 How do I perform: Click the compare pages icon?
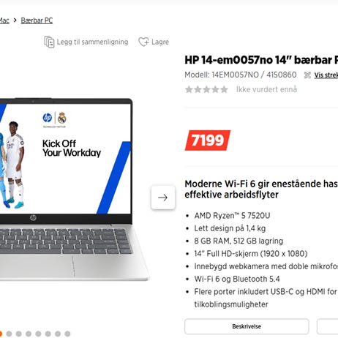pyautogui.click(x=49, y=42)
